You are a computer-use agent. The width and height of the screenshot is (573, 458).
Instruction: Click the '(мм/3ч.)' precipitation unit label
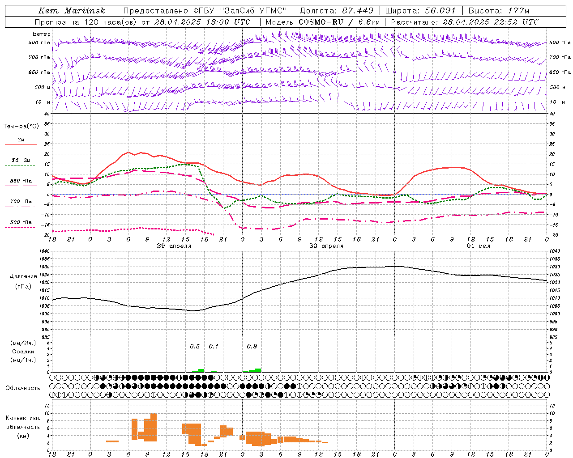click(23, 343)
